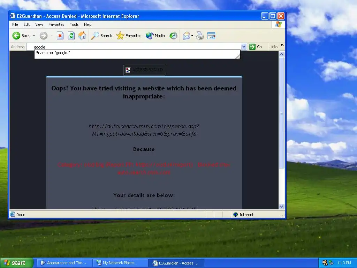Screen dimensions: 357x268
Task: Open the Search pane from toolbar
Action: (101, 36)
